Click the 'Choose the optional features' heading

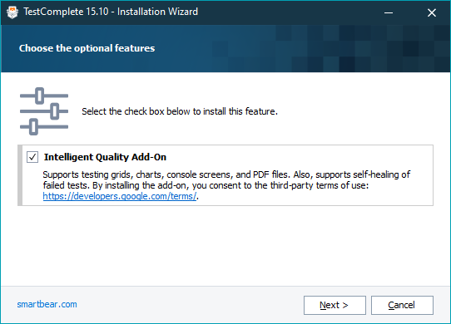click(x=87, y=48)
